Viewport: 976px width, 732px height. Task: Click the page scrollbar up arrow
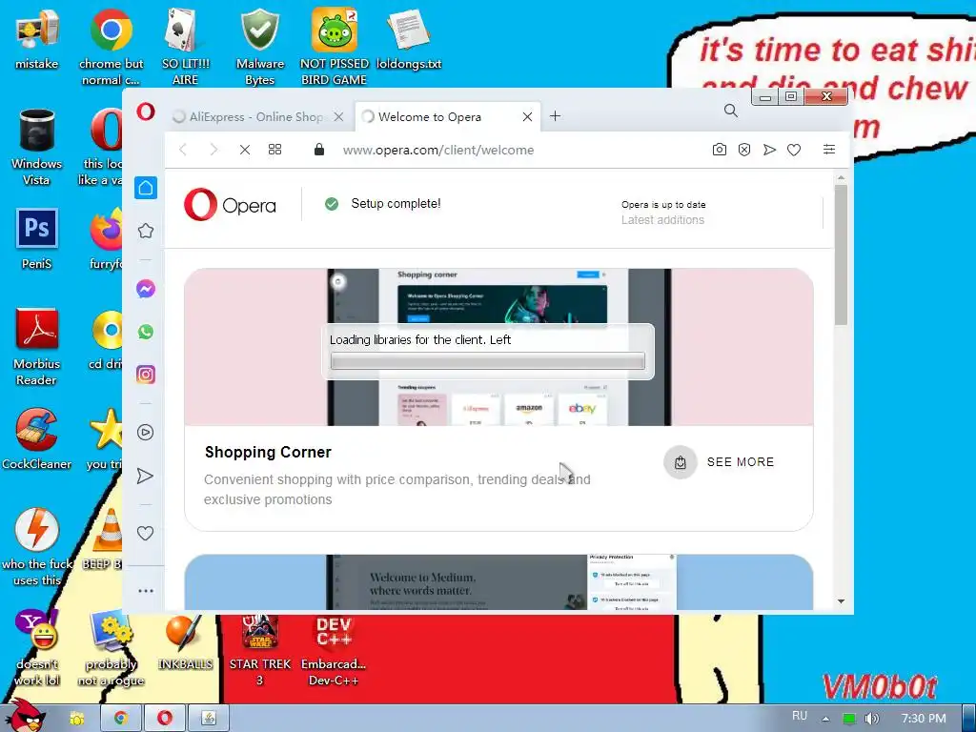[x=841, y=177]
